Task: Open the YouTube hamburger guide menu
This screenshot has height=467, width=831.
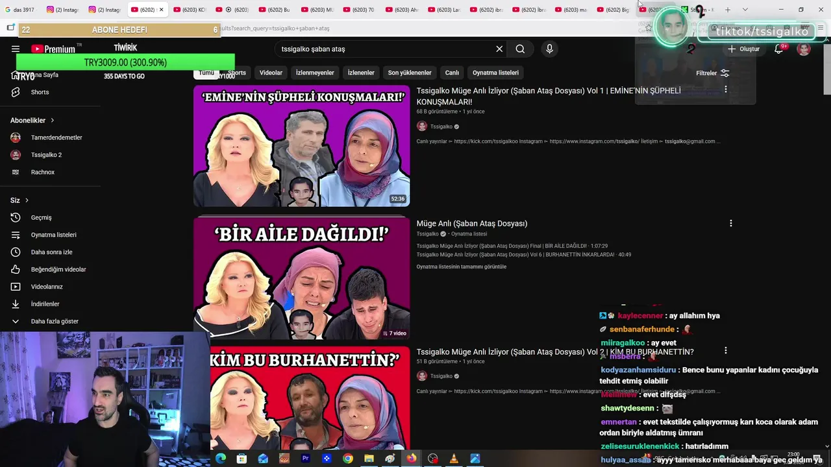Action: [x=16, y=49]
